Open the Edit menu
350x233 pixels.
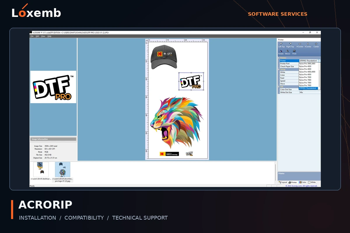click(37, 36)
